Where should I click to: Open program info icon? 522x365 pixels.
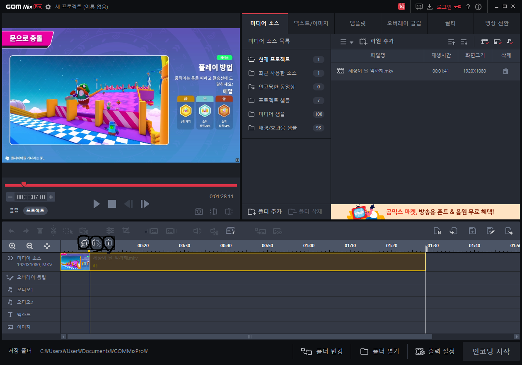[479, 7]
